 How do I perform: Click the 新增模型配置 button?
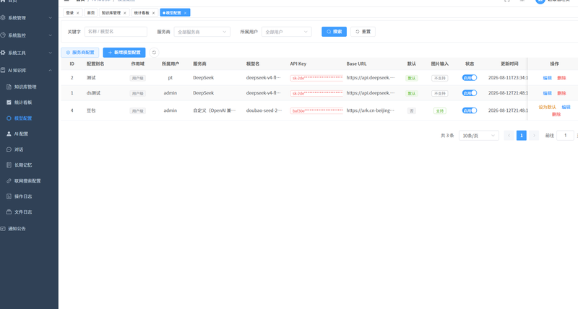124,53
